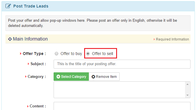
Task: Open the Select Category button
Action: 71,77
